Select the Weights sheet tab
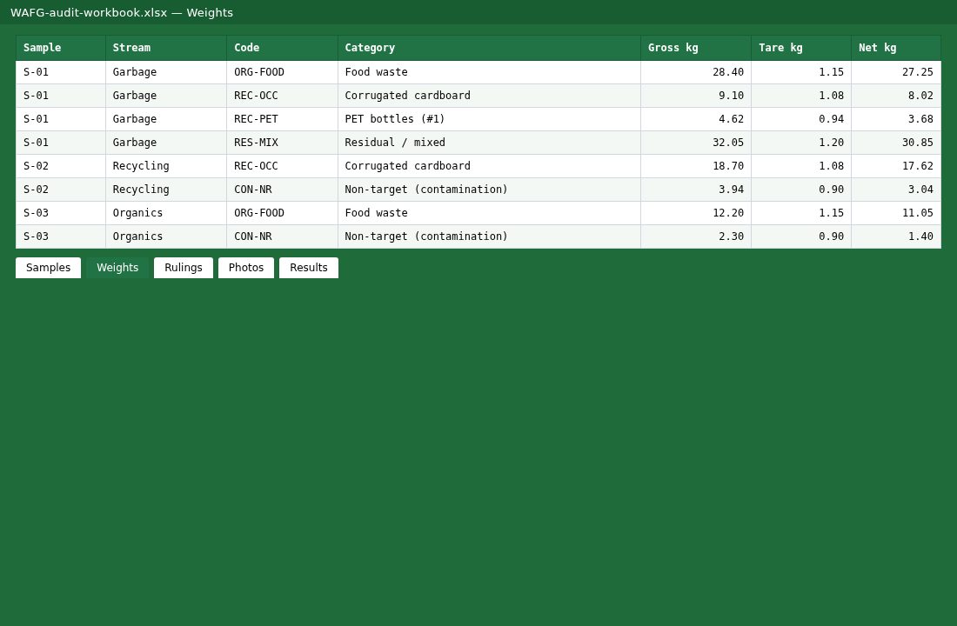 pyautogui.click(x=117, y=268)
